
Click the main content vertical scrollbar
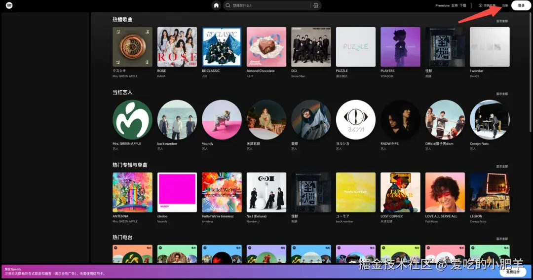530,73
